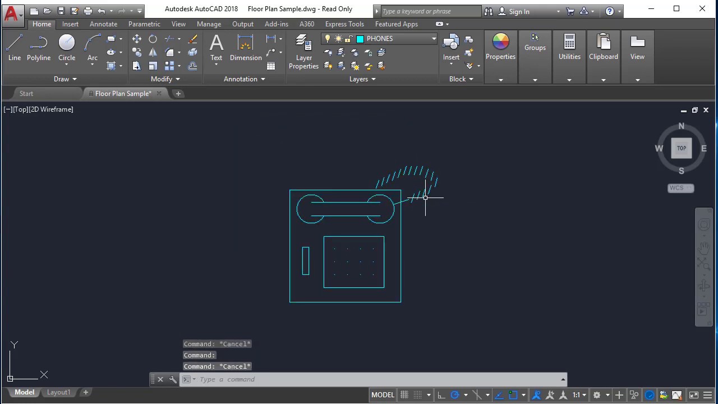This screenshot has height=404, width=718.
Task: Click the Dimension tool
Action: click(246, 48)
